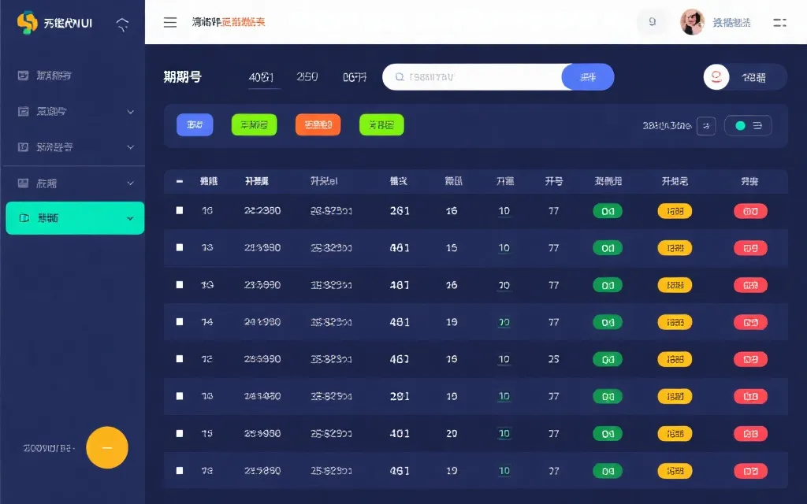Click the hamburger menu icon in the top bar
The width and height of the screenshot is (807, 504).
[170, 22]
